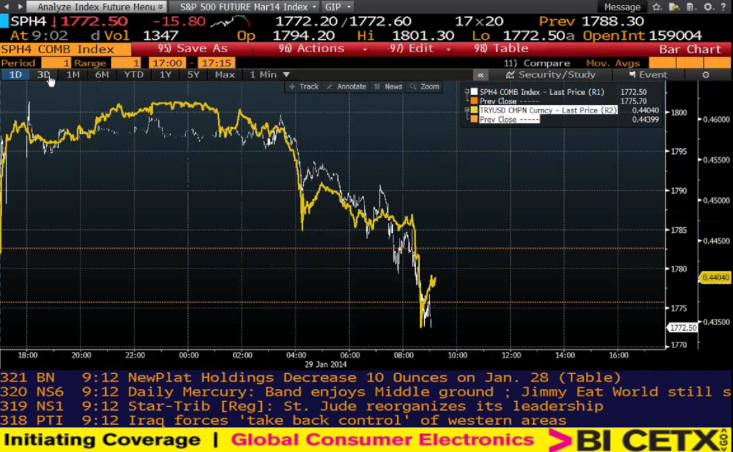The image size is (733, 452).
Task: Click the export icon in the top bar
Action: tap(674, 7)
